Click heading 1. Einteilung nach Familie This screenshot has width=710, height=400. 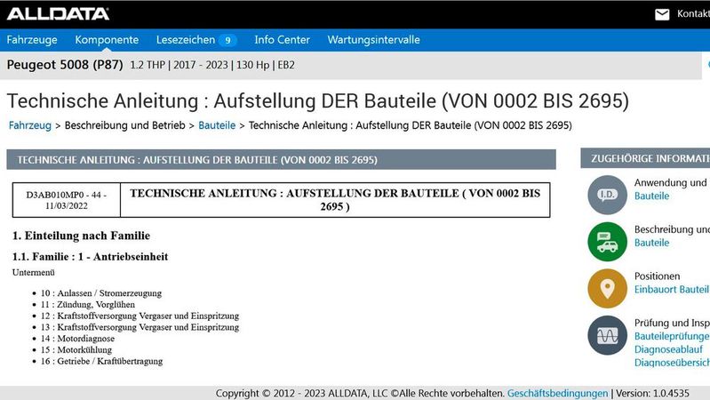tap(81, 236)
